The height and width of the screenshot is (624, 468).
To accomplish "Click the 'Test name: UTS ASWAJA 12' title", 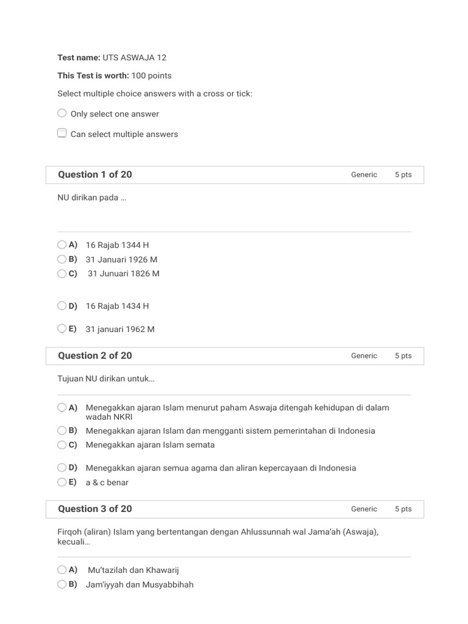I will (x=112, y=57).
